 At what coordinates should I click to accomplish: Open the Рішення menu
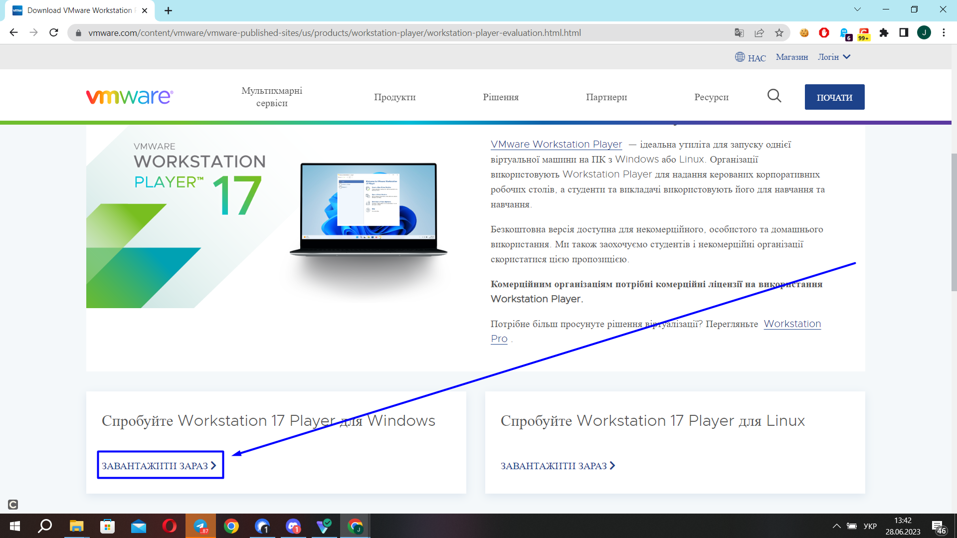[500, 97]
